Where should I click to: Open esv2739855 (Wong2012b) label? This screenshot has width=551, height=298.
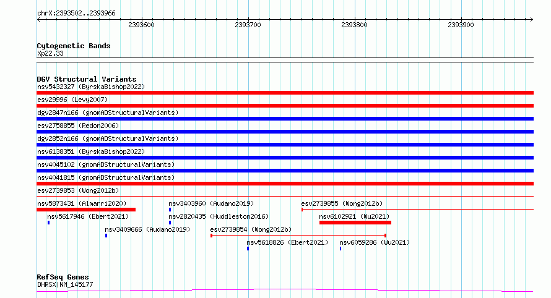(x=342, y=203)
